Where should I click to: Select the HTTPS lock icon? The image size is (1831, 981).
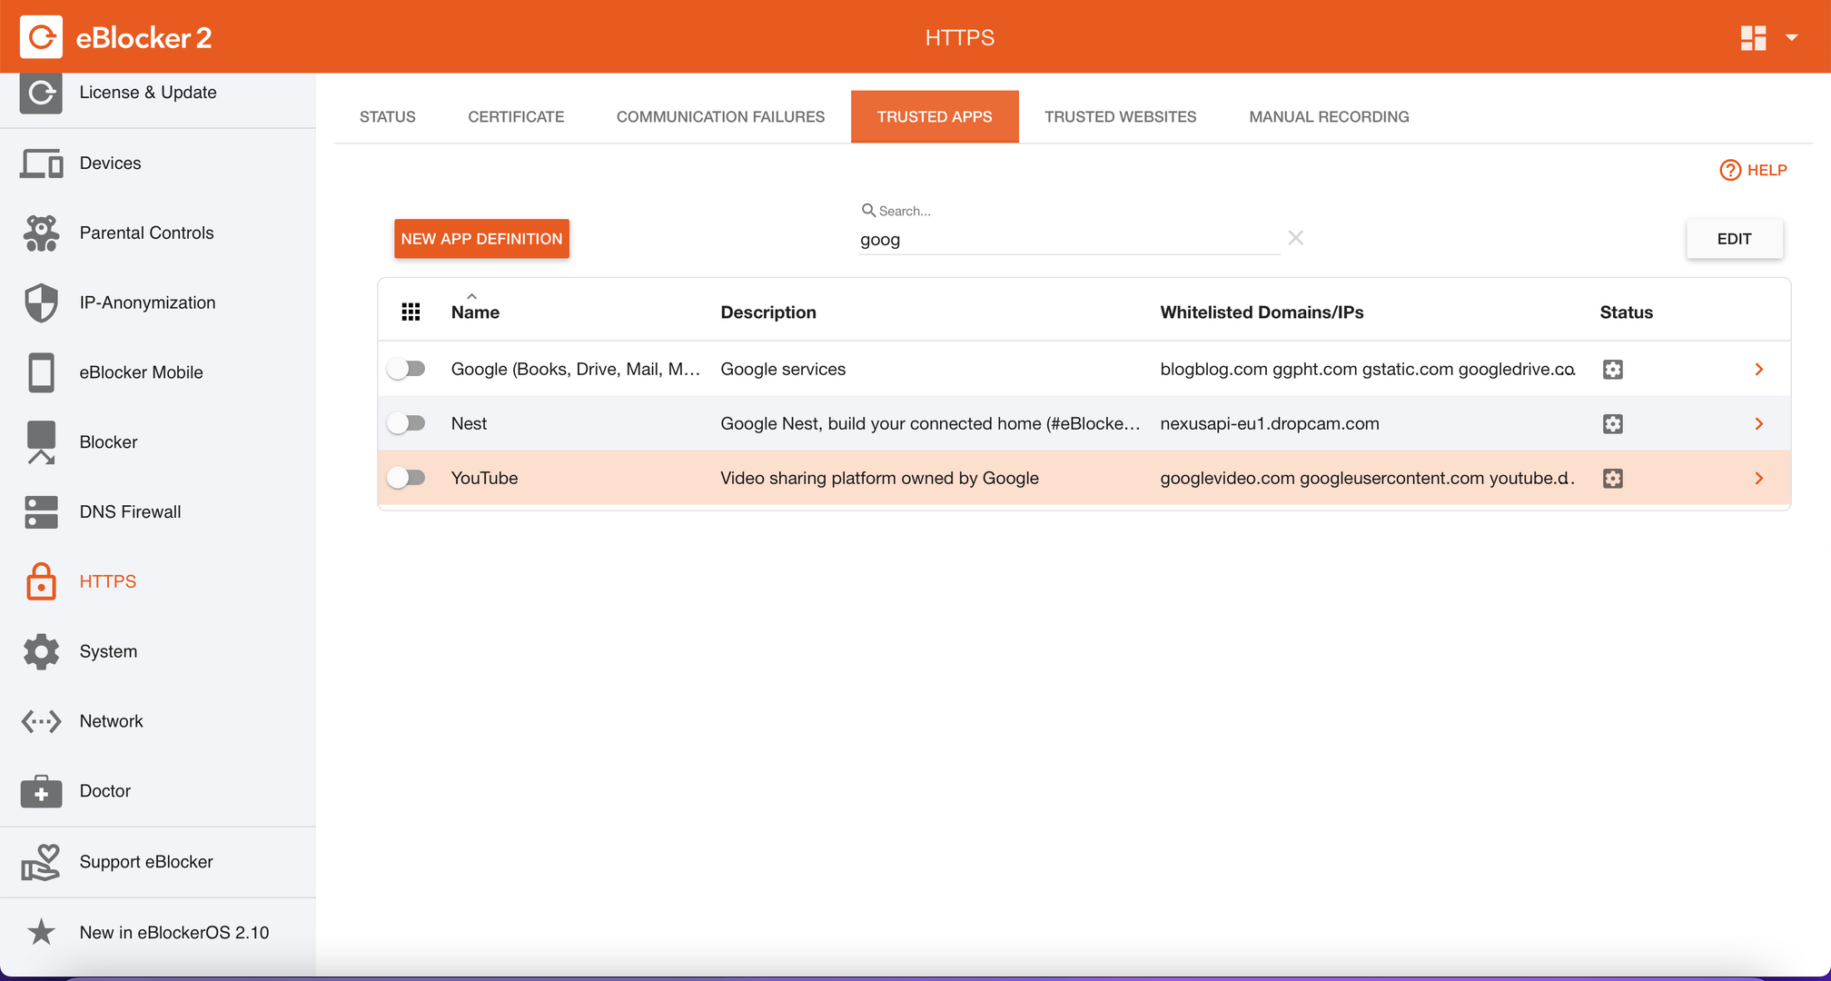click(41, 581)
